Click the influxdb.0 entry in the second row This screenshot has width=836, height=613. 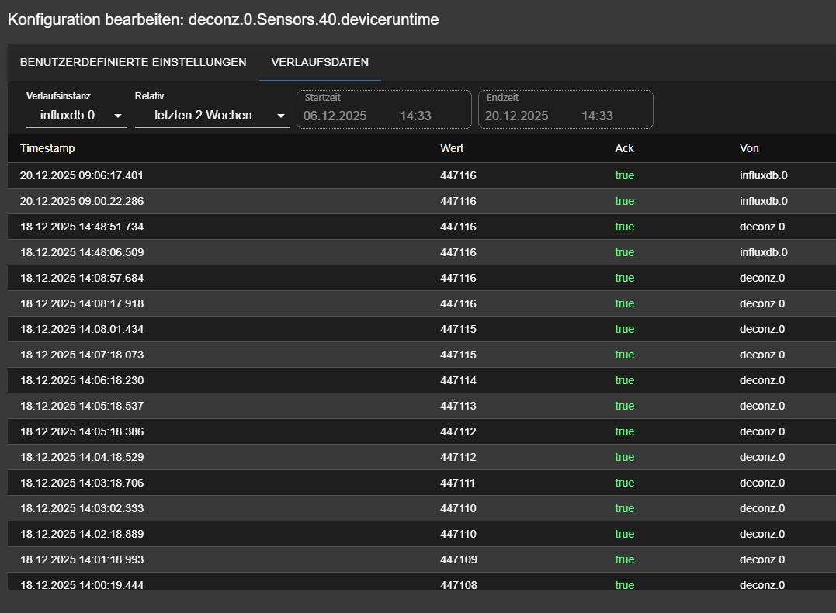763,200
